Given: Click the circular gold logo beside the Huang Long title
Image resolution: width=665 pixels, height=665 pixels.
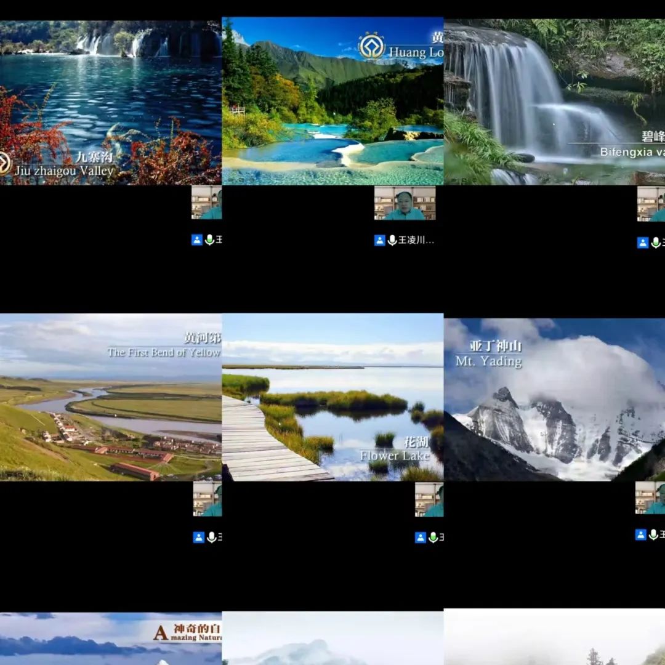Looking at the screenshot, I should pos(371,46).
